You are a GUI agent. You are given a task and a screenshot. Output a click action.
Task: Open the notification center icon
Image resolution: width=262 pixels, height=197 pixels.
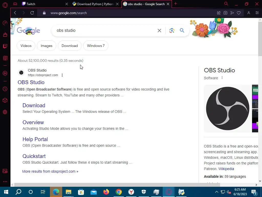[x=254, y=192]
